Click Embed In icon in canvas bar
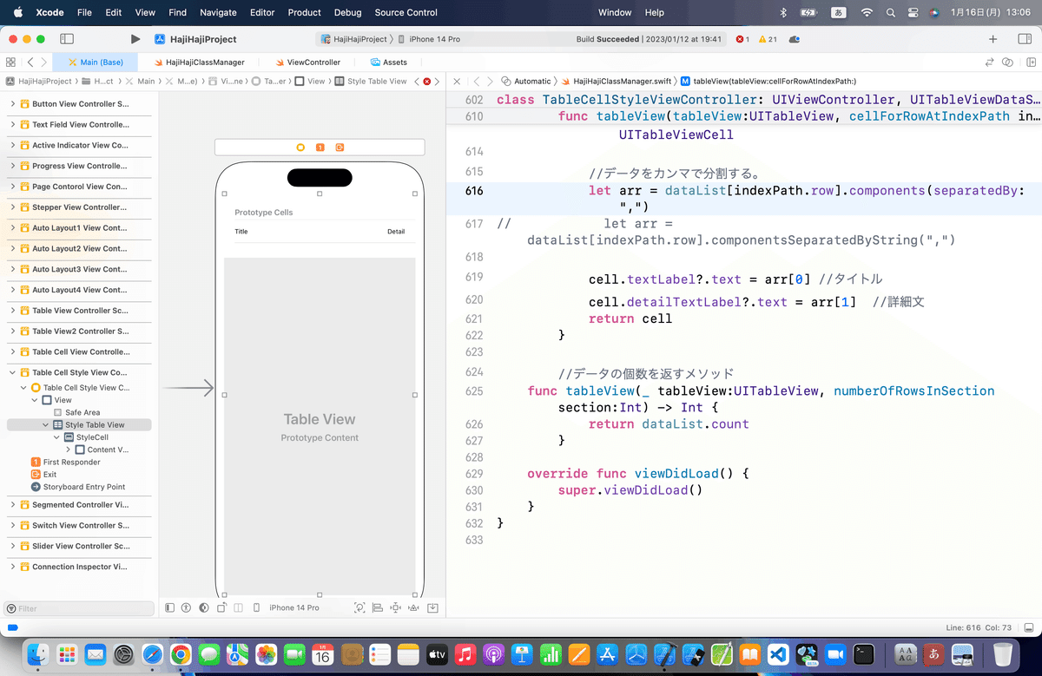Viewport: 1042px width, 676px height. (432, 607)
